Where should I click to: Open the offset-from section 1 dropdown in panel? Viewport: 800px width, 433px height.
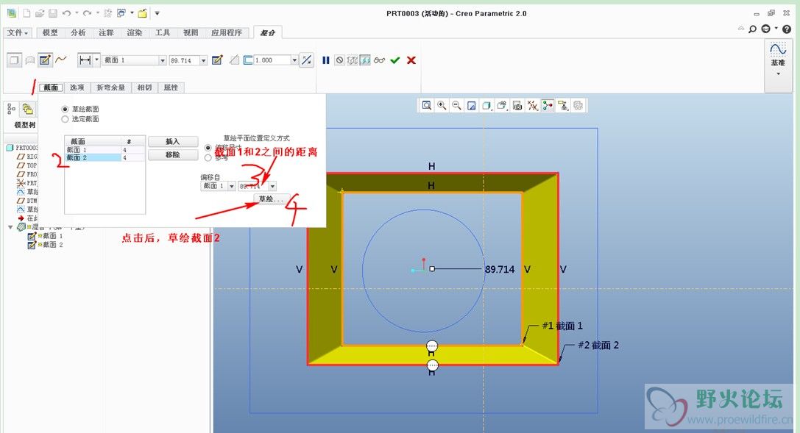coord(232,187)
